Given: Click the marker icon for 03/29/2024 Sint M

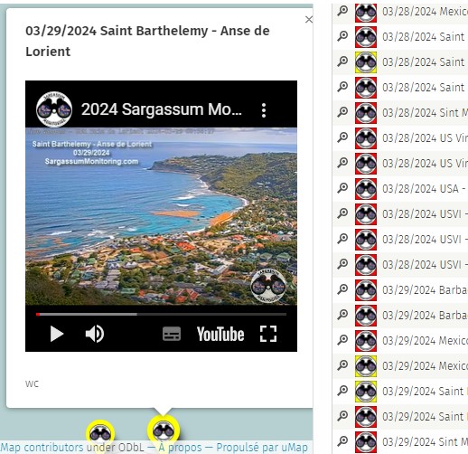Looking at the screenshot, I should point(366,442).
